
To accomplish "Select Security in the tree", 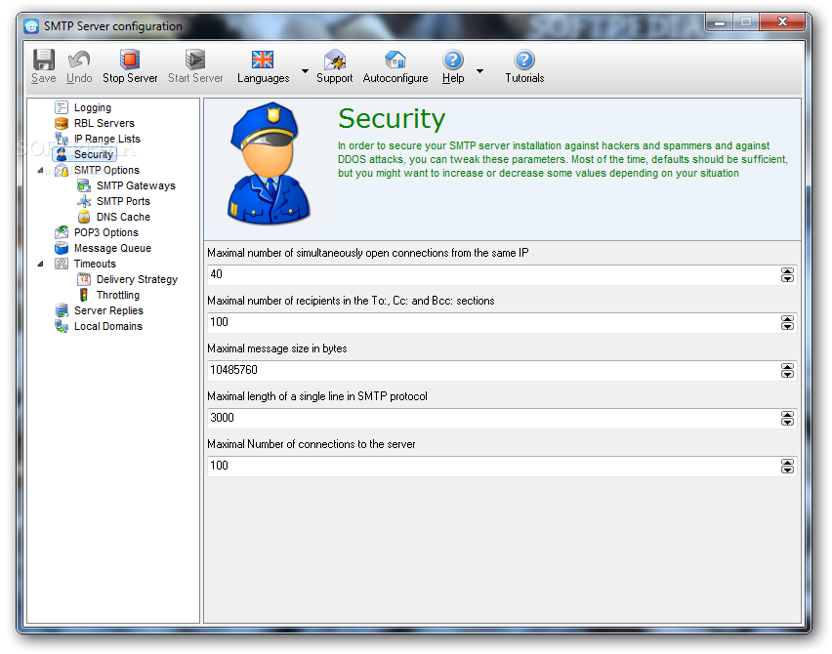I will point(94,154).
